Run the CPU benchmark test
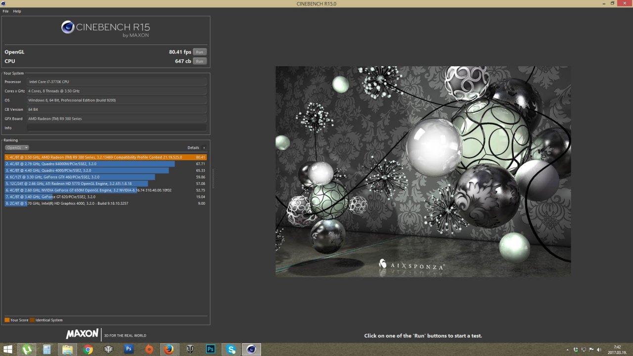This screenshot has width=633, height=356. tap(199, 61)
